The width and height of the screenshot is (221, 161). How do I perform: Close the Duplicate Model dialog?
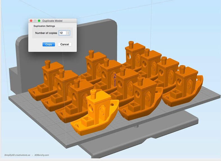31,21
